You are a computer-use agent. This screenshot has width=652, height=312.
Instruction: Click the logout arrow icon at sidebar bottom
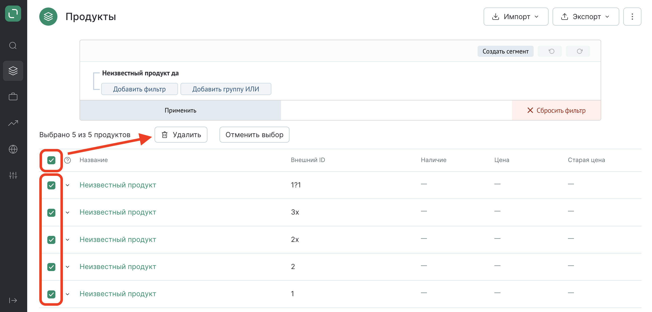pyautogui.click(x=13, y=300)
